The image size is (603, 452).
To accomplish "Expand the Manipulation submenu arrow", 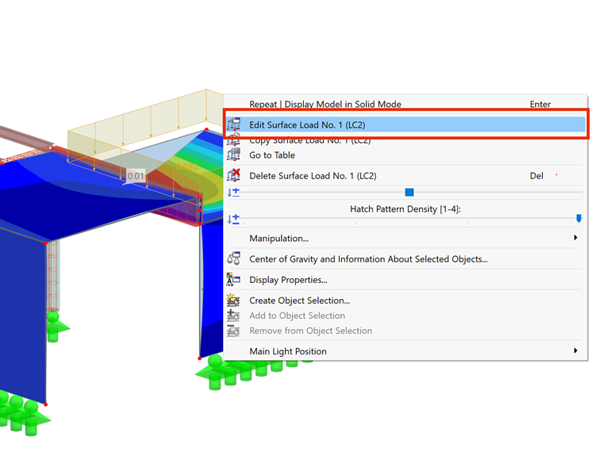I will 576,238.
